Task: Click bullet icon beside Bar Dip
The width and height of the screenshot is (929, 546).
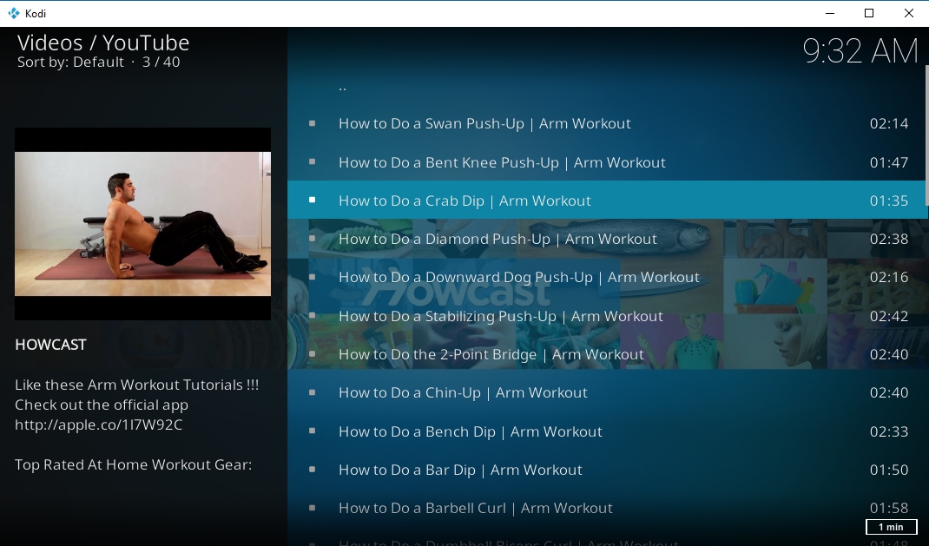Action: [313, 470]
